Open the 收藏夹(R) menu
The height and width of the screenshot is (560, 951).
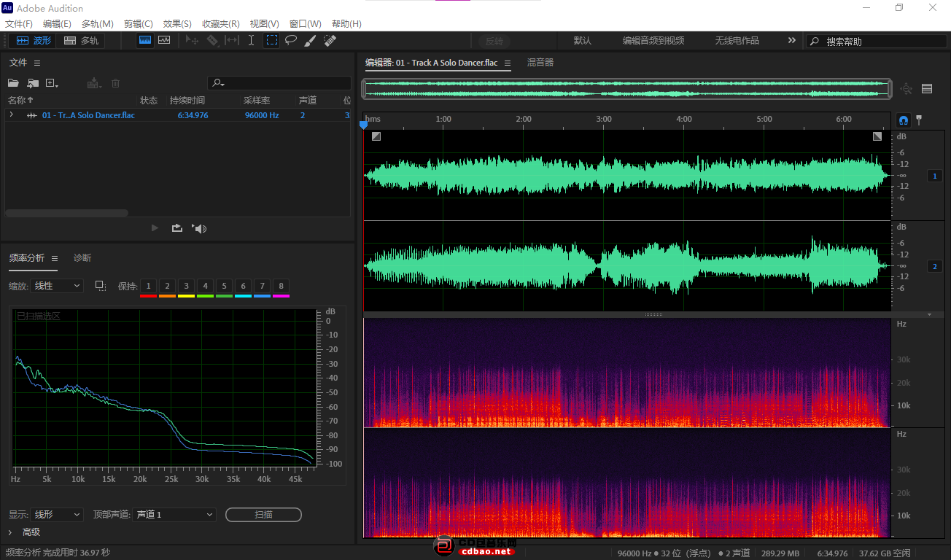pos(221,24)
